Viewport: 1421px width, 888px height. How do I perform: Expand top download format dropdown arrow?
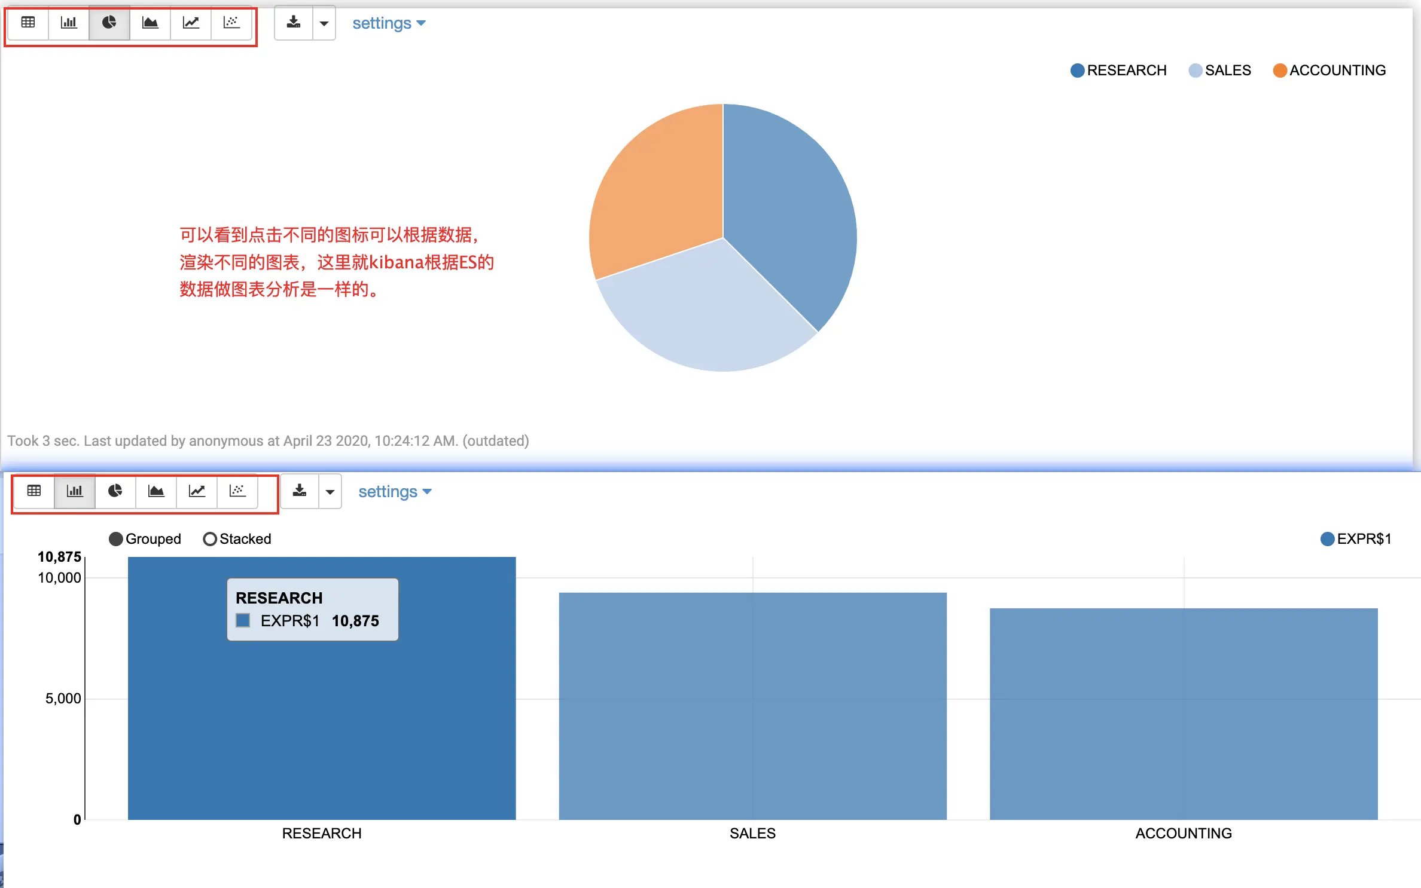pyautogui.click(x=324, y=23)
